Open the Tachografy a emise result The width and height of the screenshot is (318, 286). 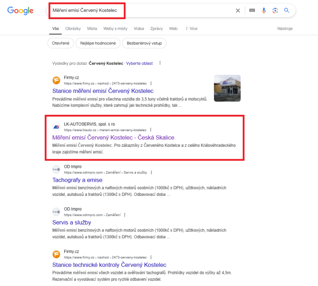[x=77, y=180]
